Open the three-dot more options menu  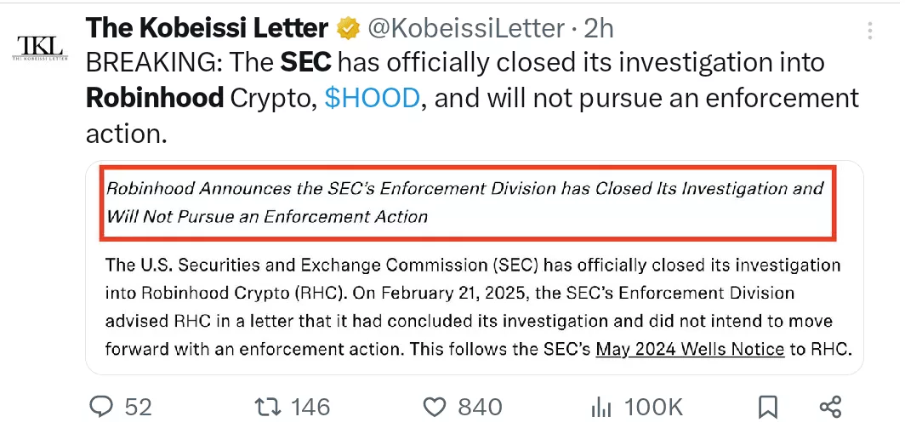870,30
